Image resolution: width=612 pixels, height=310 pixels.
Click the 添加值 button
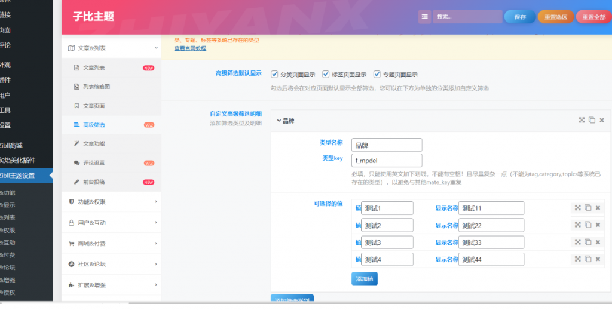point(365,278)
